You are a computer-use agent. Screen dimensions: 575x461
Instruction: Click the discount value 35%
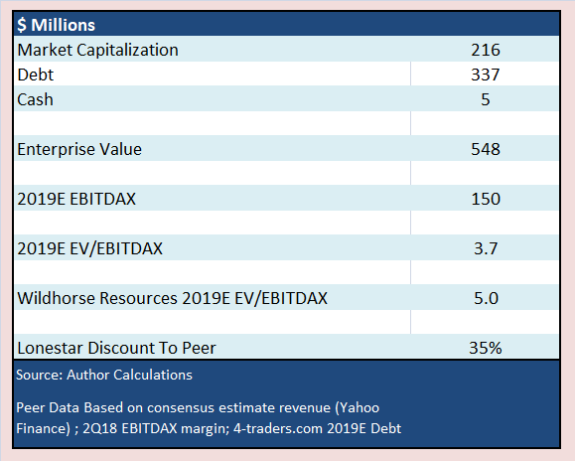click(486, 348)
